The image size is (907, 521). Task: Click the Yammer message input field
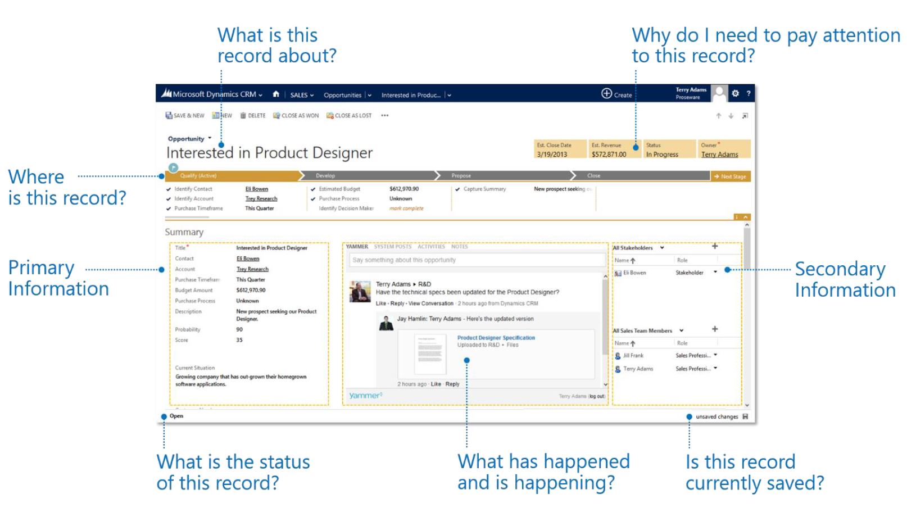click(477, 260)
